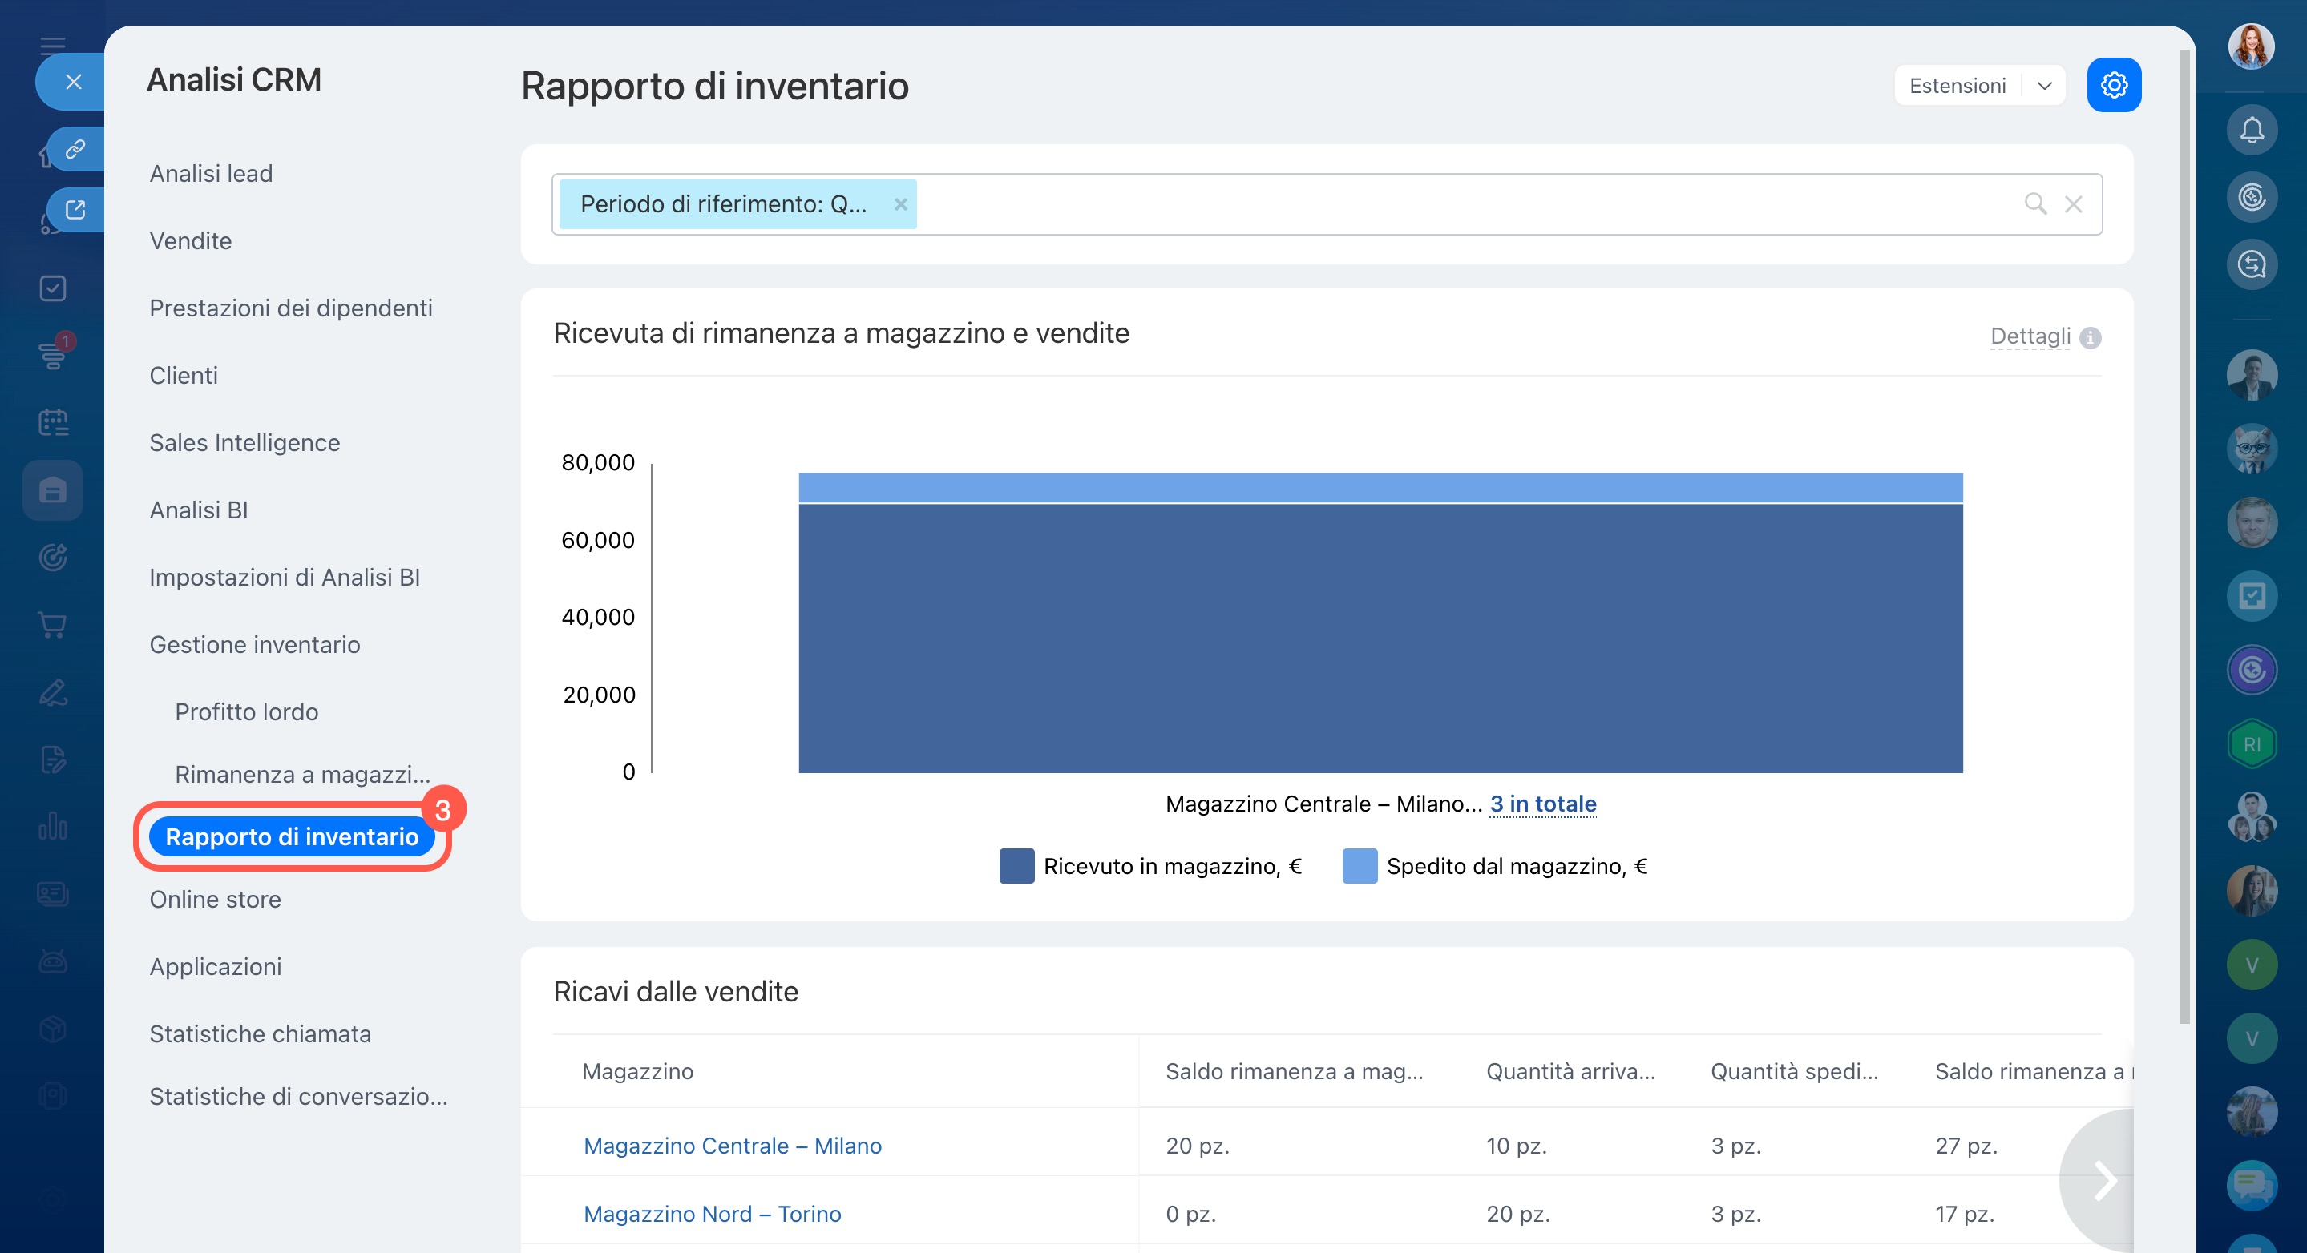Open the settings gear button
Image resolution: width=2307 pixels, height=1253 pixels.
2113,85
